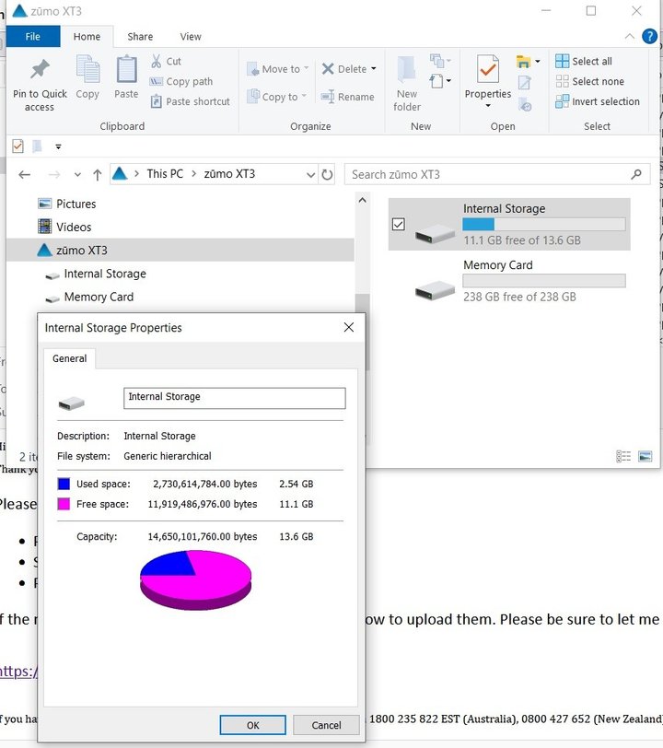Click Paste shortcut in the ribbon

(190, 101)
